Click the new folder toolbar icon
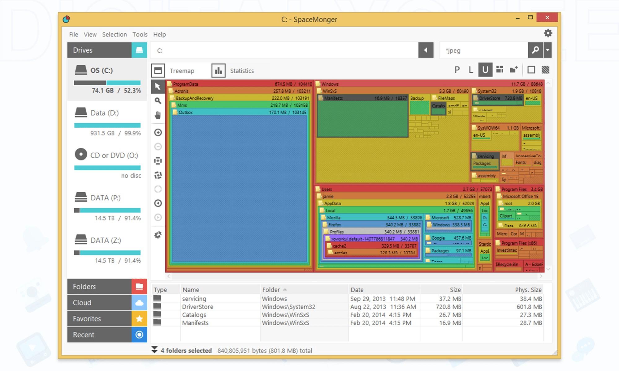Viewport: 619px width, 371px height. (x=513, y=70)
